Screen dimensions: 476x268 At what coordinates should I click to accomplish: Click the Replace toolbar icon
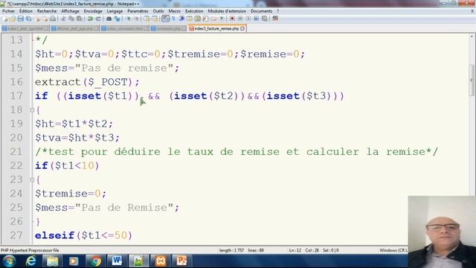(x=117, y=19)
